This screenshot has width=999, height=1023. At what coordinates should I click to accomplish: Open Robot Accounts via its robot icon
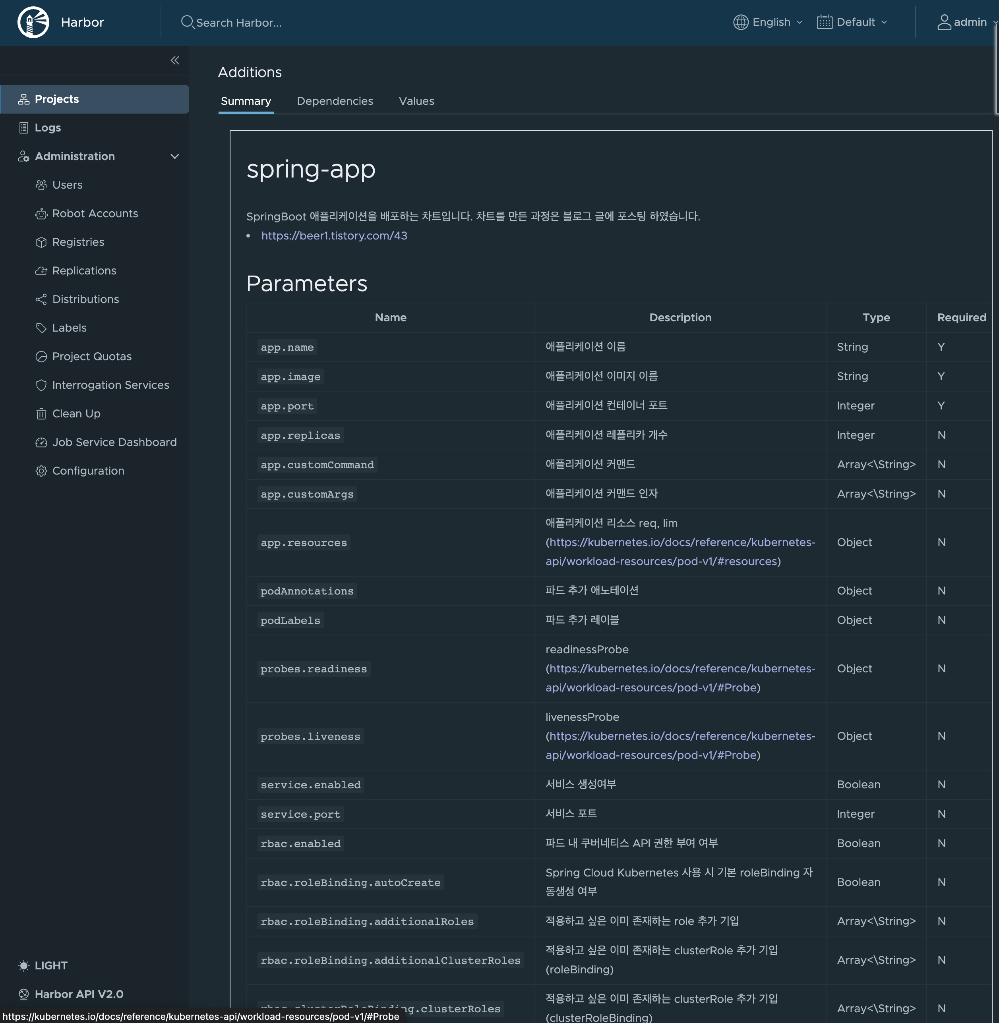(41, 214)
